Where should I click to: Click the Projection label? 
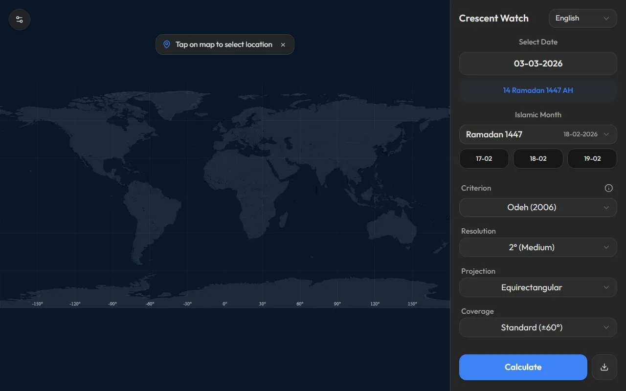pos(478,271)
